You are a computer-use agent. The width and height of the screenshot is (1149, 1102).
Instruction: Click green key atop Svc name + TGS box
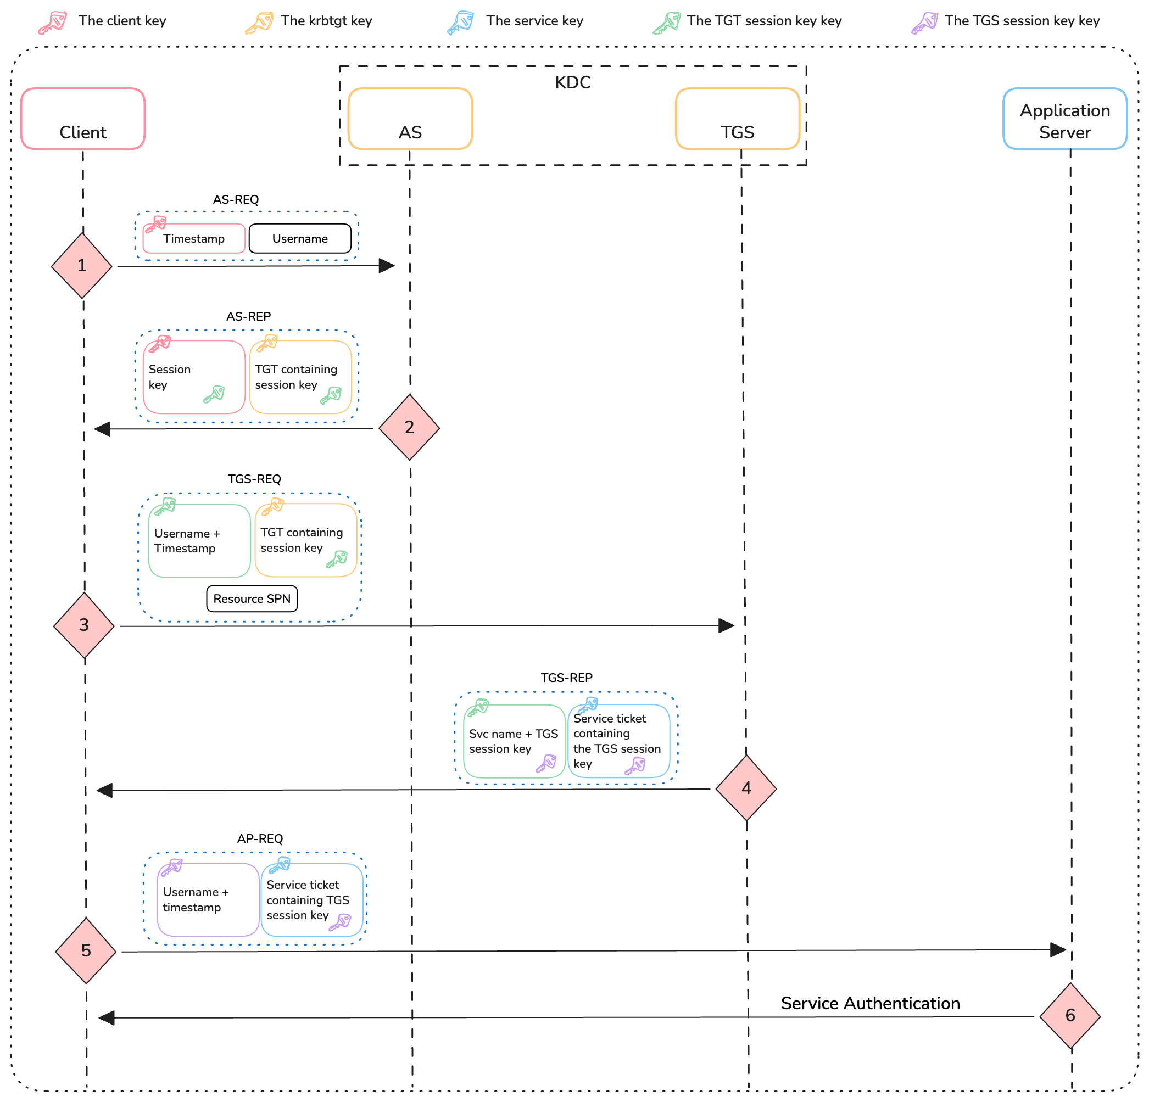click(478, 708)
